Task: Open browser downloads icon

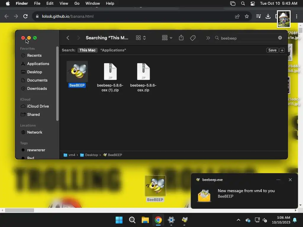Action: tap(268, 17)
